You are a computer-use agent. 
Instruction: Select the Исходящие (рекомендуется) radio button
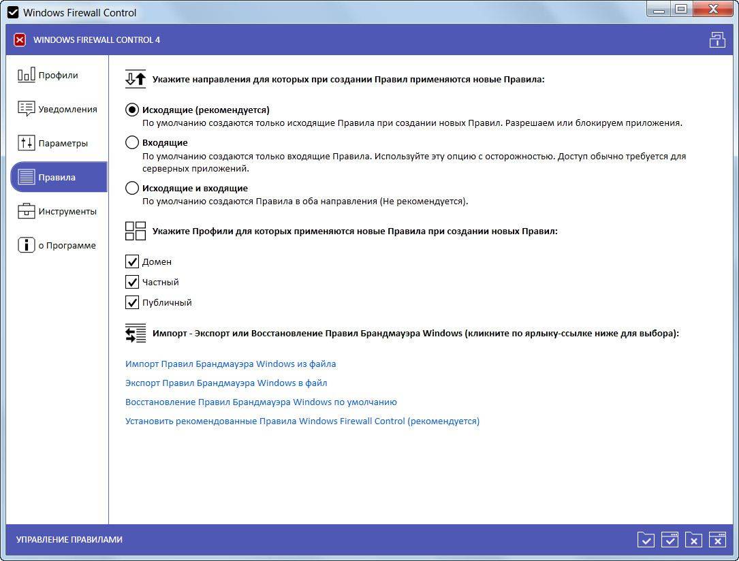click(x=132, y=110)
